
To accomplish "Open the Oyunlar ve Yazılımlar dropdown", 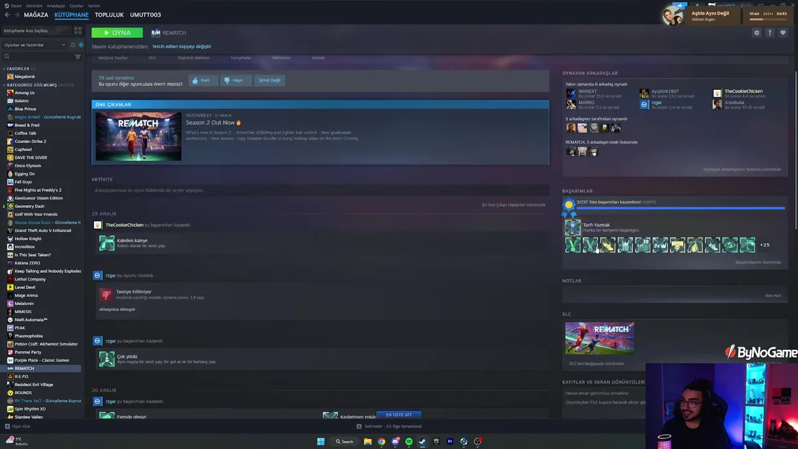I will pyautogui.click(x=34, y=45).
